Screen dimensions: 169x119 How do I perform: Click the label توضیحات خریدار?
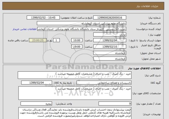(152, 114)
